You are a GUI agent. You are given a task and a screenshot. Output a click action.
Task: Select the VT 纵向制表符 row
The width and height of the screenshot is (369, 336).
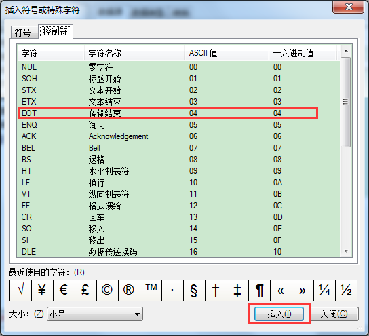tap(179, 194)
